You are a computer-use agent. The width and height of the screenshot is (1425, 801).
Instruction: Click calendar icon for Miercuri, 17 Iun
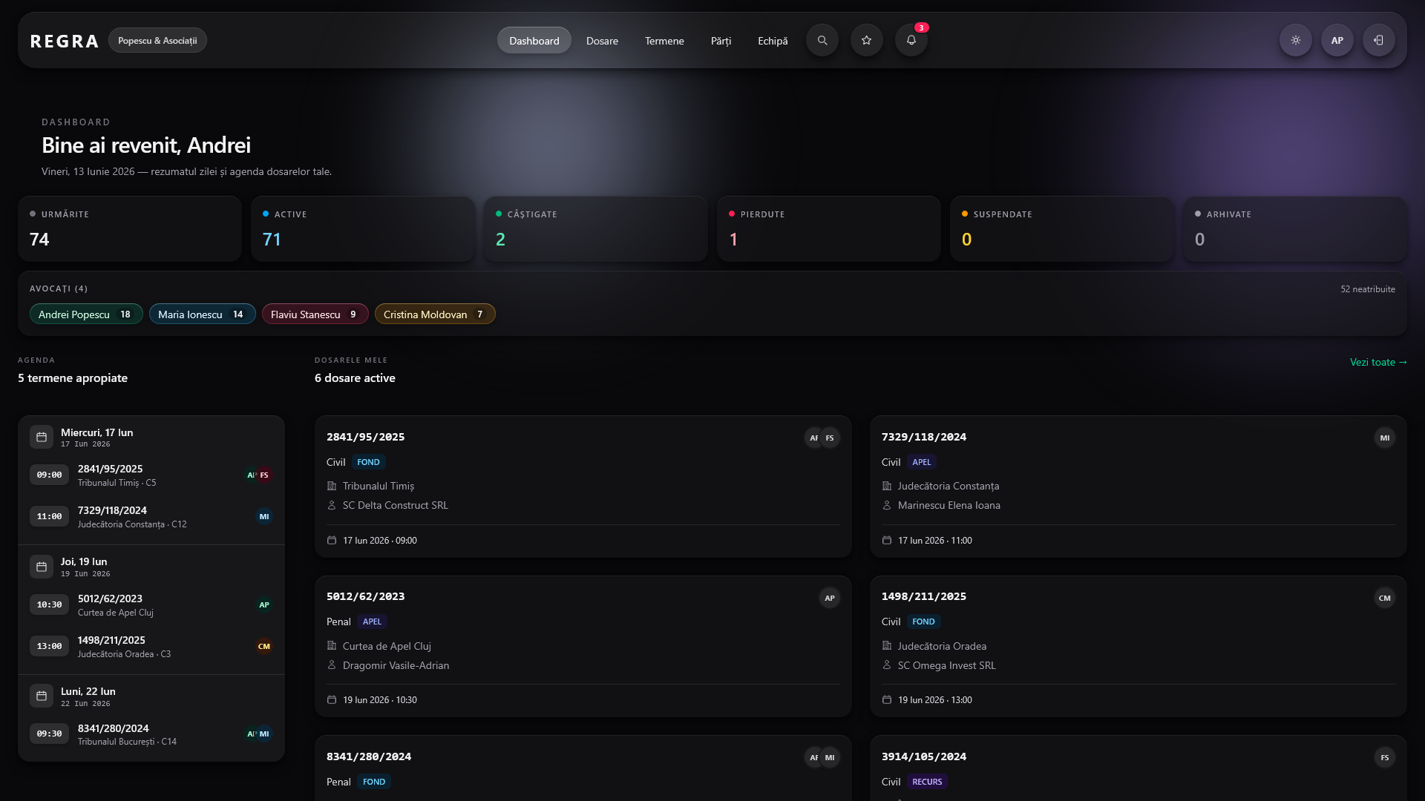coord(42,437)
